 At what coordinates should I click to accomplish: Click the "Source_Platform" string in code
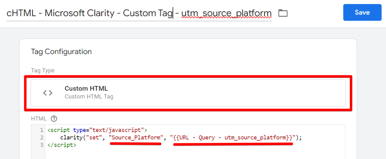[136, 138]
